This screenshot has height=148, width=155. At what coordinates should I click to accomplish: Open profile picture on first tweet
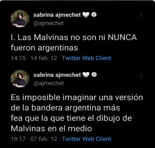point(20,18)
